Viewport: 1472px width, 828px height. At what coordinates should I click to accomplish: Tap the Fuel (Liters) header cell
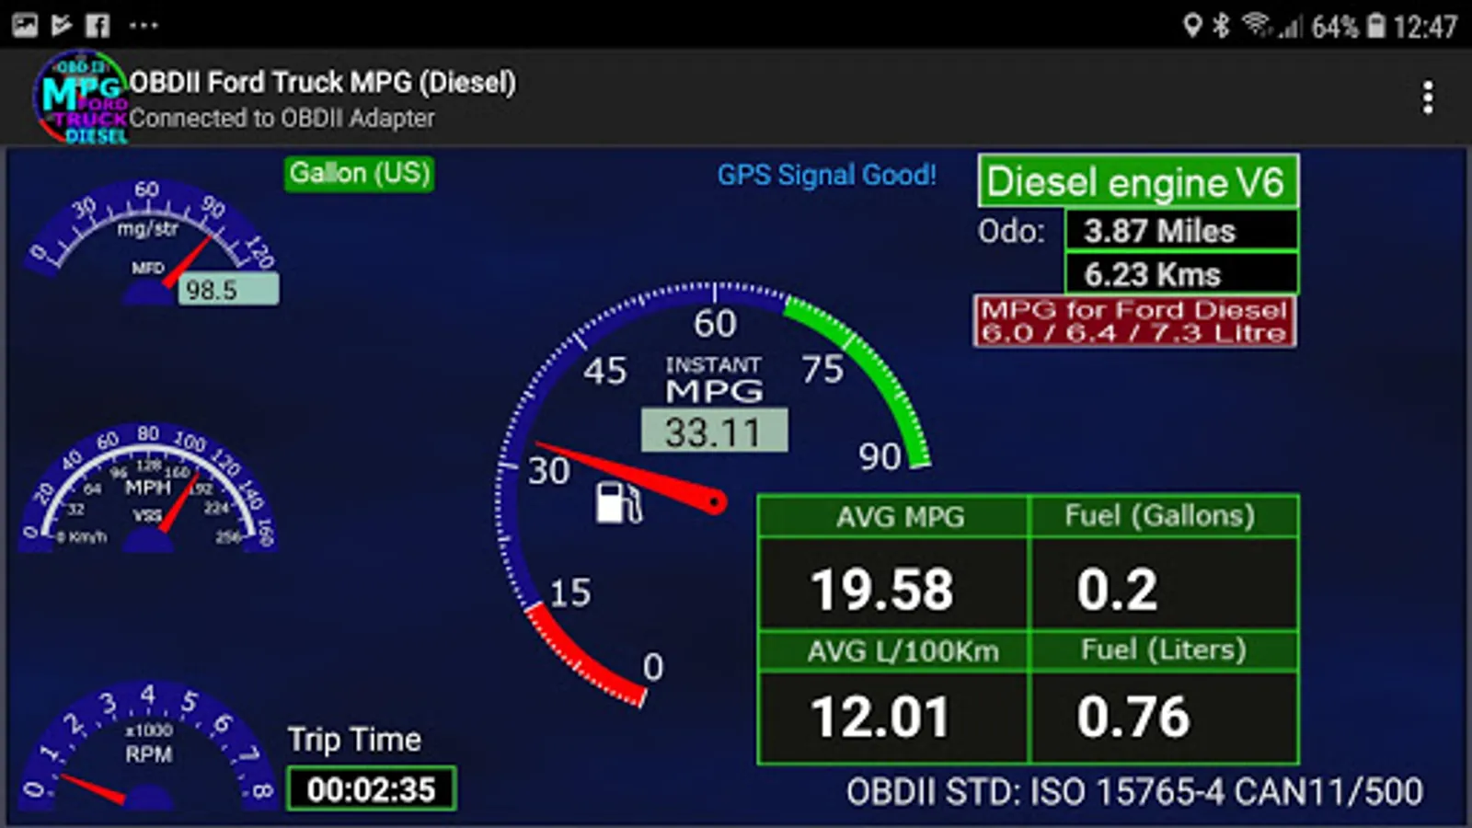pyautogui.click(x=1165, y=651)
